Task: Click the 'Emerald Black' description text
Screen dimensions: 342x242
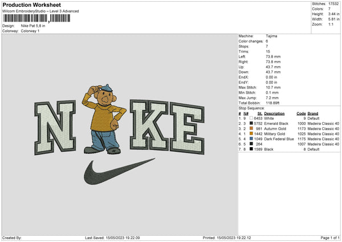Action: 276,123
